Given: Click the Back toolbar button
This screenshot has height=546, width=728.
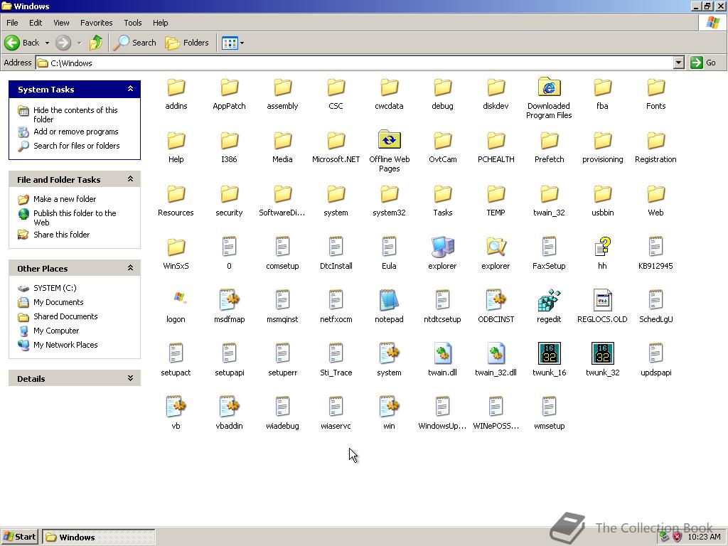Looking at the screenshot, I should (x=22, y=43).
